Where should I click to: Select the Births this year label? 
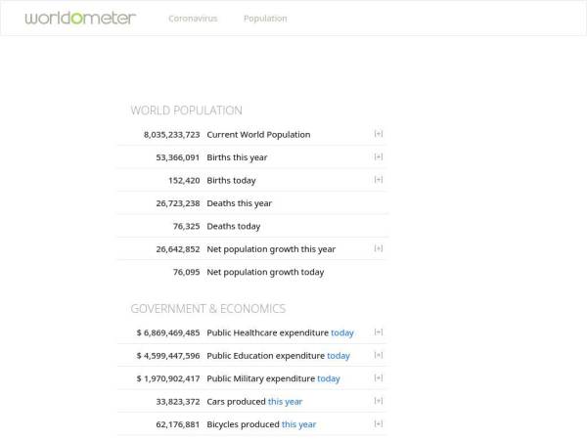coord(237,157)
